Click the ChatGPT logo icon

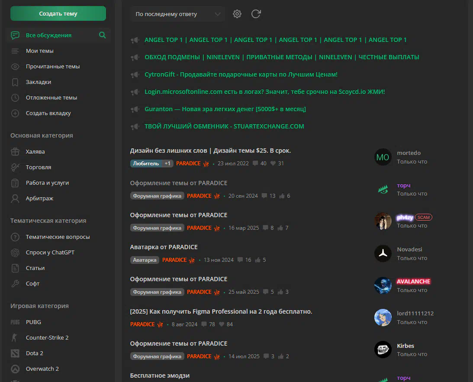pyautogui.click(x=15, y=253)
